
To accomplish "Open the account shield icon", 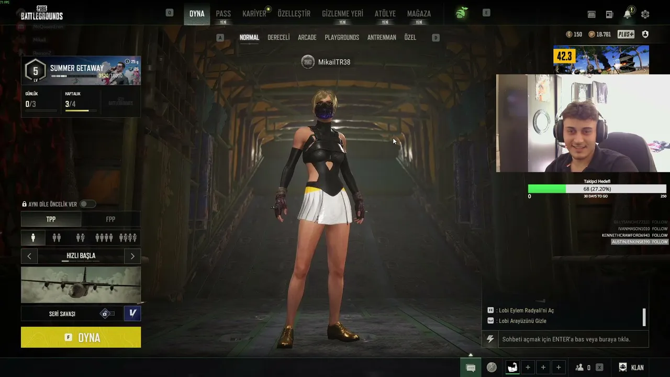I will (x=645, y=35).
